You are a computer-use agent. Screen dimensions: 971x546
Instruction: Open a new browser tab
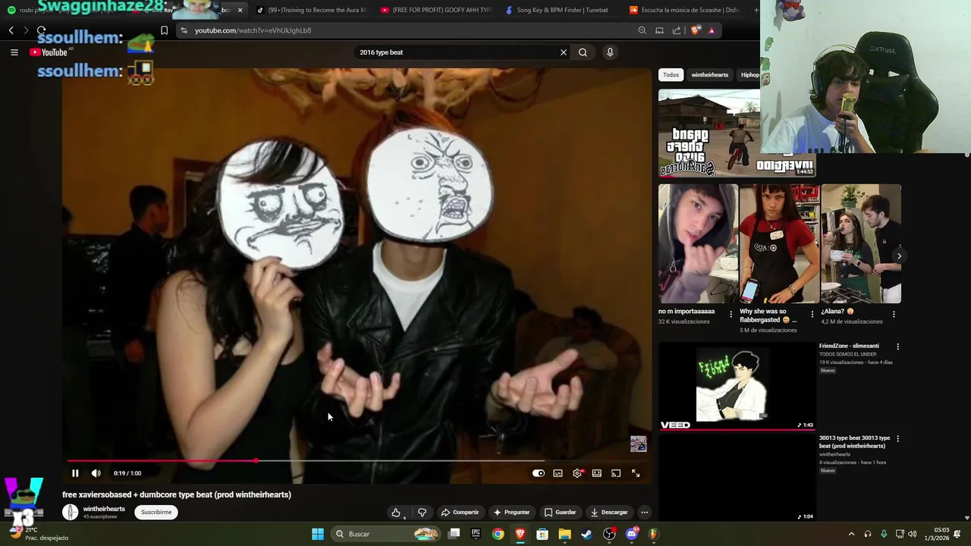coord(756,10)
